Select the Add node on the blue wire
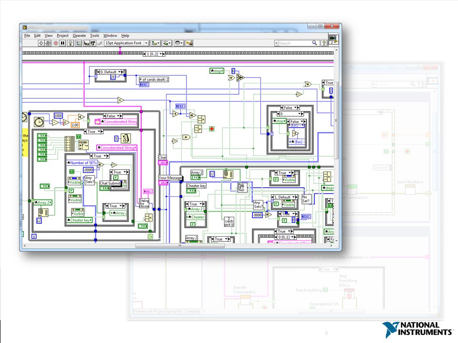The width and height of the screenshot is (458, 343). (x=121, y=101)
